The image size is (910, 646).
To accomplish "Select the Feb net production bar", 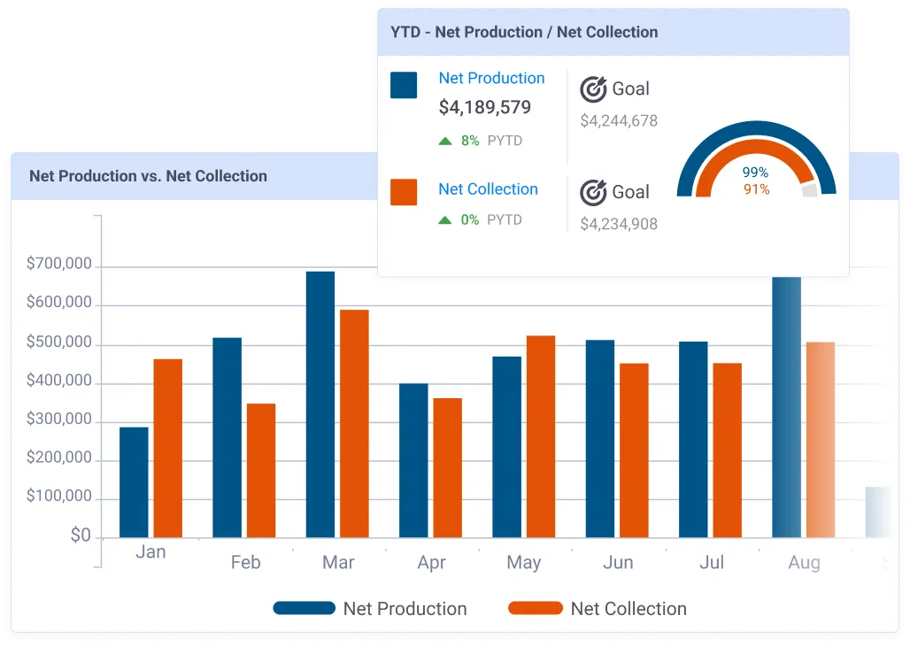I will point(227,438).
